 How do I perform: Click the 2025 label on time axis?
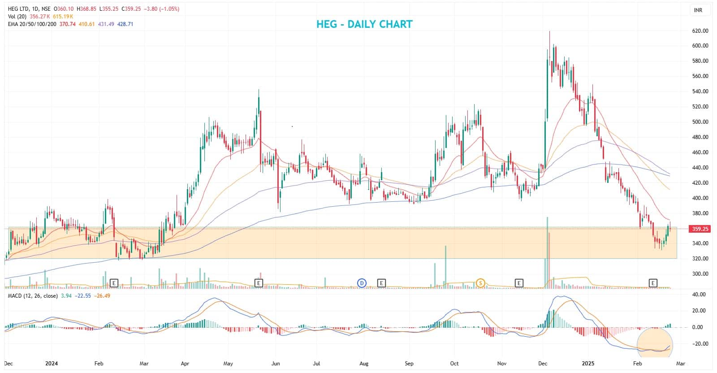tap(587, 363)
